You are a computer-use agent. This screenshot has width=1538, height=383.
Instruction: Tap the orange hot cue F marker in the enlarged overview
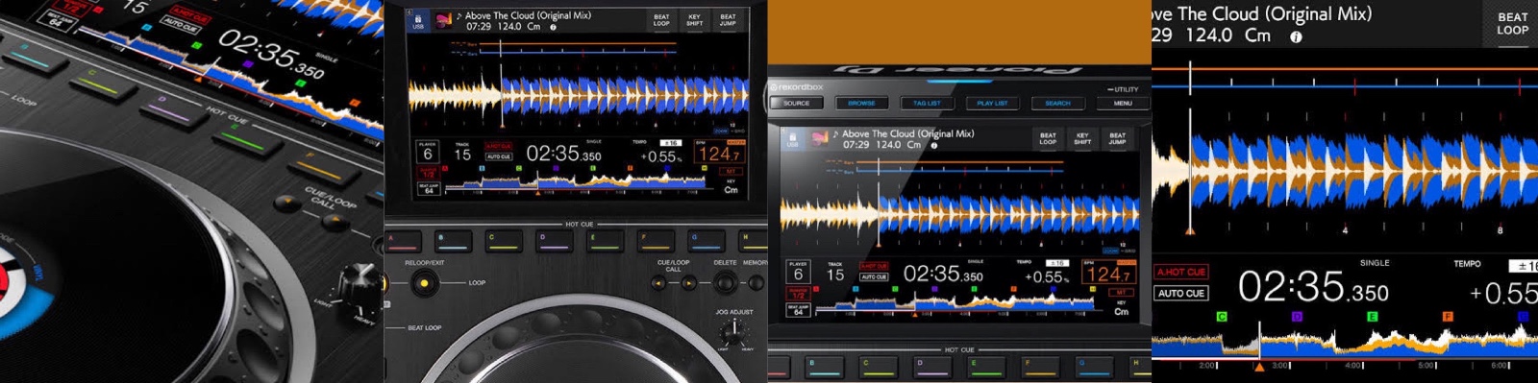click(x=1448, y=316)
